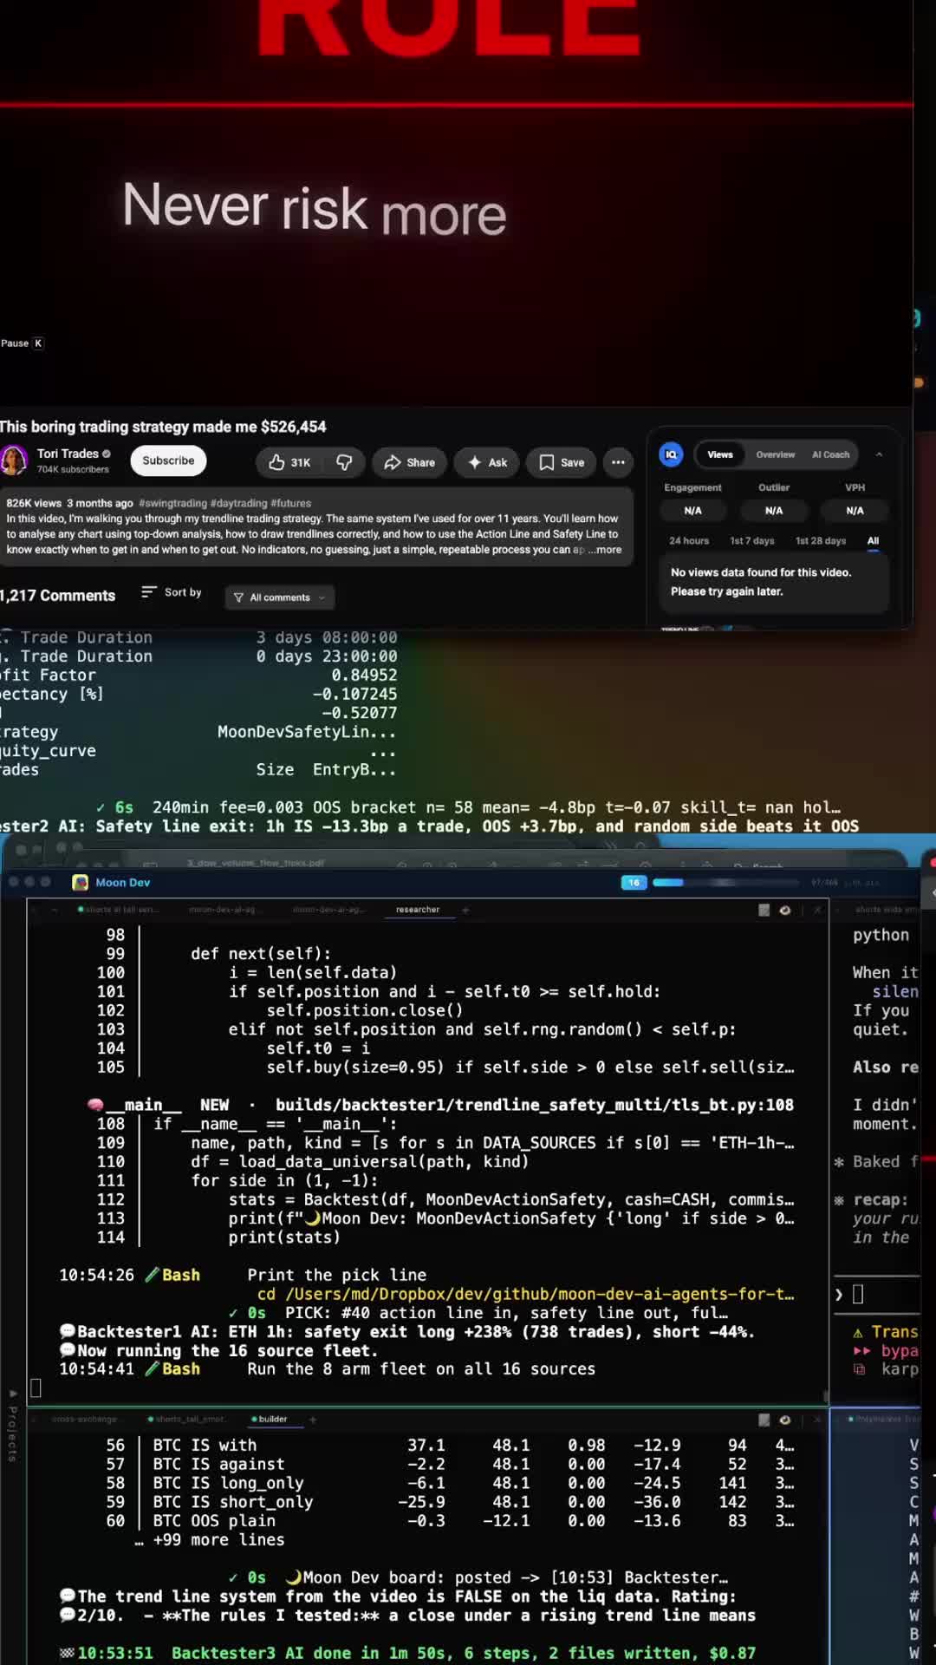Select the builder terminal tab
The image size is (936, 1665).
[x=269, y=1420]
